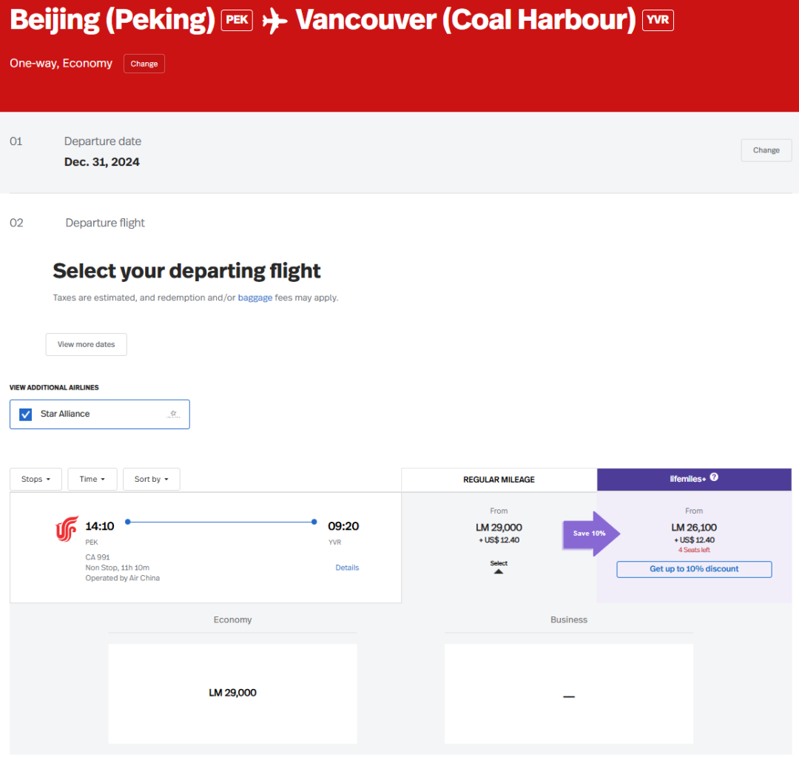This screenshot has width=799, height=763.
Task: Expand the Time filter dropdown
Action: [x=92, y=480]
